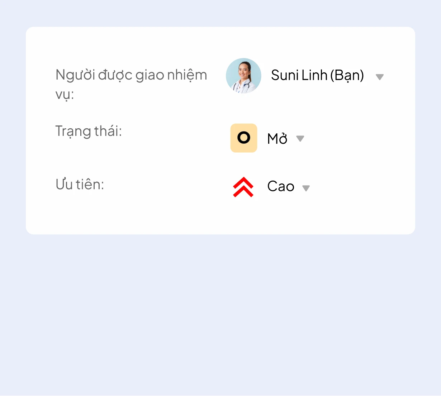The height and width of the screenshot is (396, 441).
Task: Click the red double-chevron high priority icon
Action: 243,187
